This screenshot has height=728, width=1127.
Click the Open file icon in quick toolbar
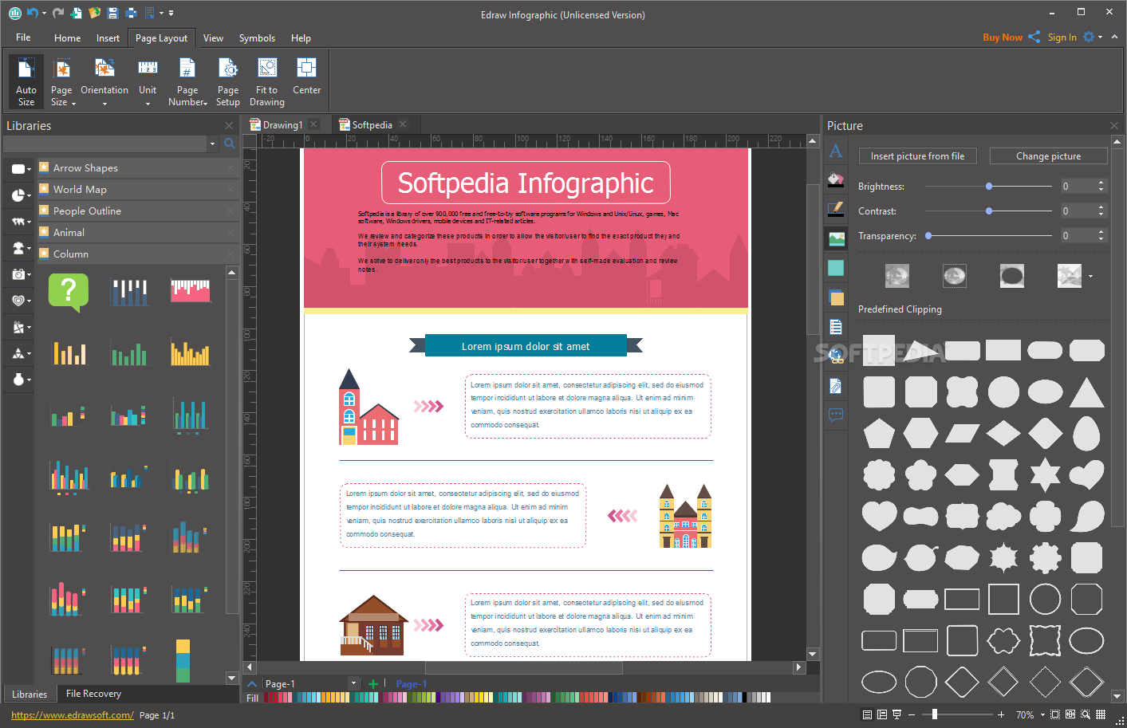pos(94,13)
